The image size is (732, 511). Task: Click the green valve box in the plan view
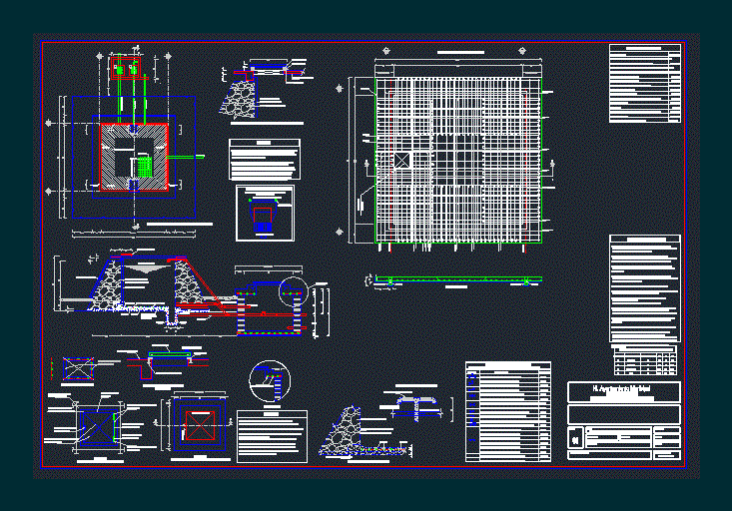pos(144,167)
